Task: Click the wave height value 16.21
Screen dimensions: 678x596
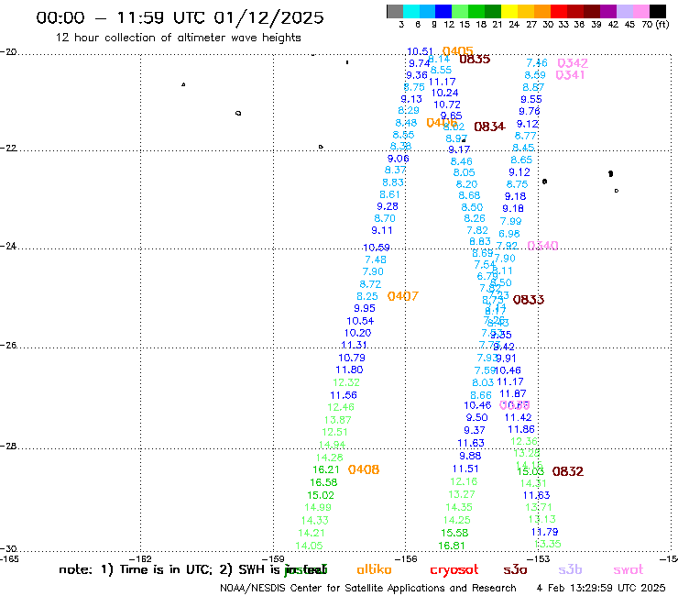Action: [x=325, y=469]
